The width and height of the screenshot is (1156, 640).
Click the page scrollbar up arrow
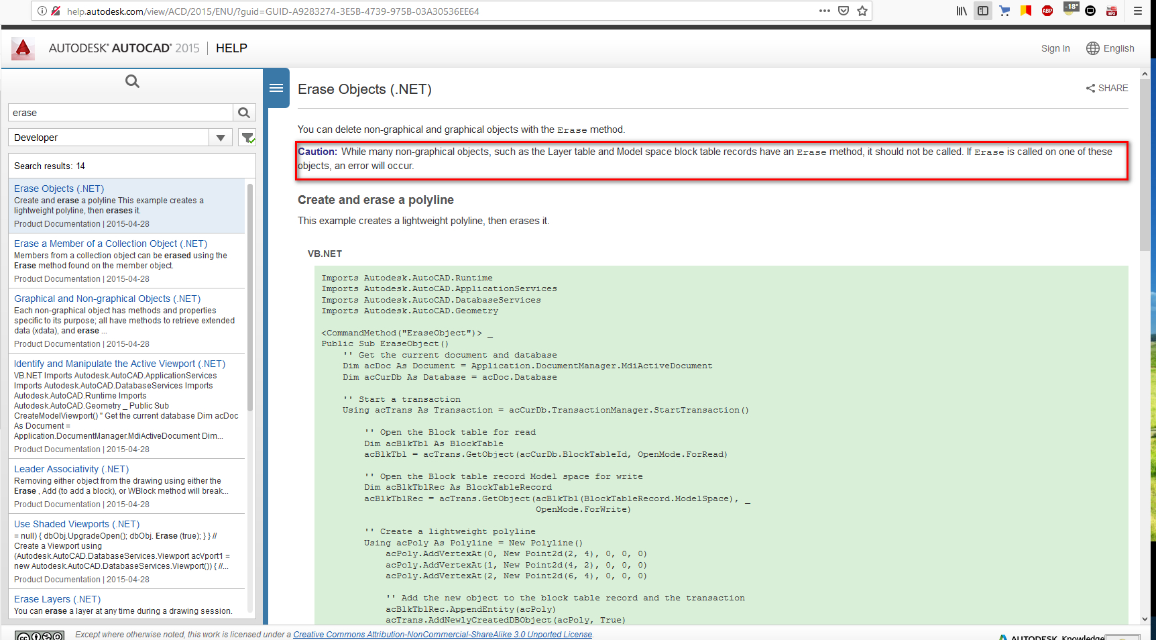[1145, 73]
